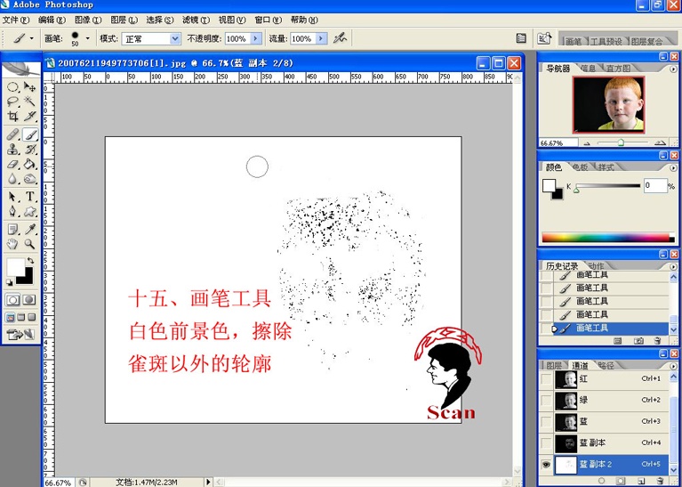
Task: Open the brush size preset picker
Action: click(x=87, y=38)
